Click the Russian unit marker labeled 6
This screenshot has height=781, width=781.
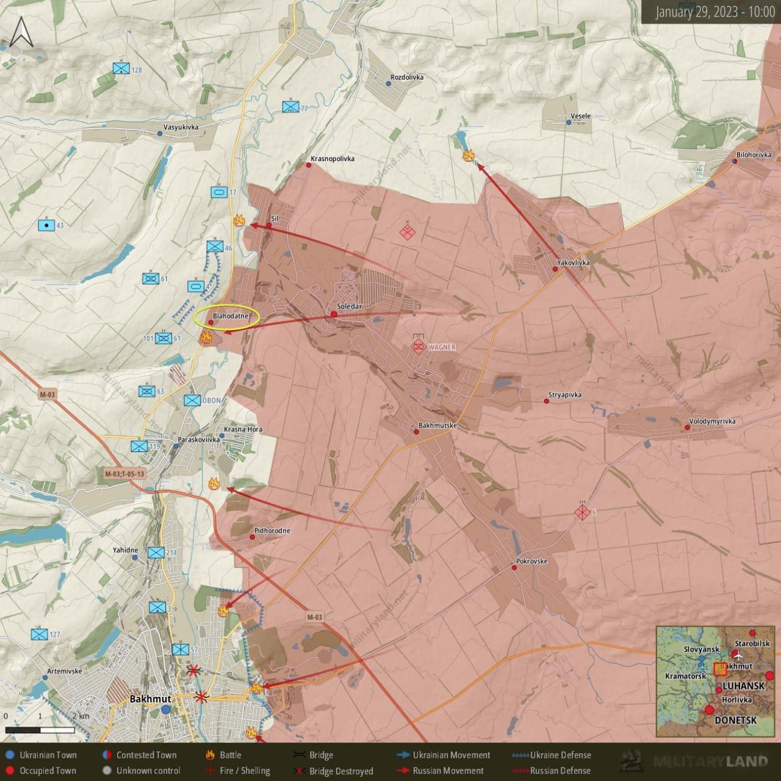click(582, 512)
